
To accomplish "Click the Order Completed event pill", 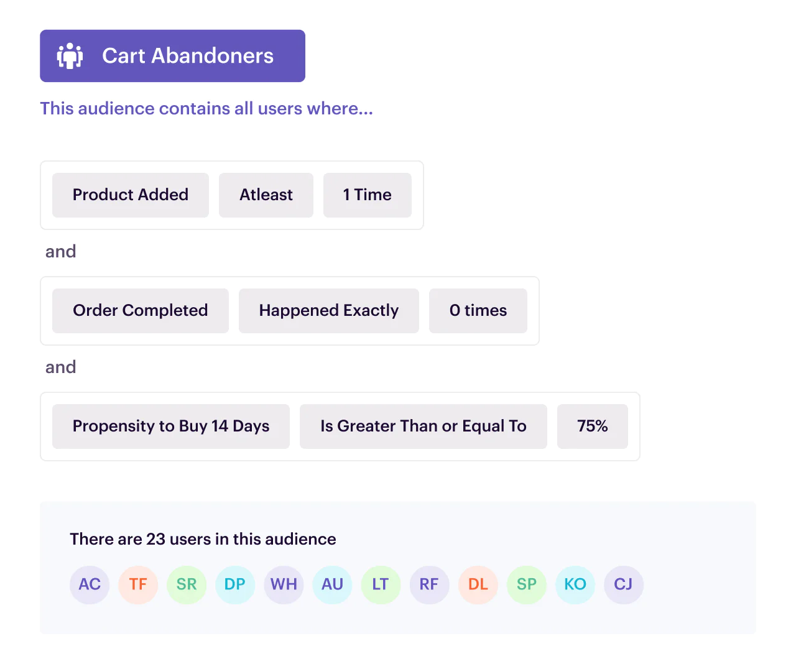I will [140, 310].
